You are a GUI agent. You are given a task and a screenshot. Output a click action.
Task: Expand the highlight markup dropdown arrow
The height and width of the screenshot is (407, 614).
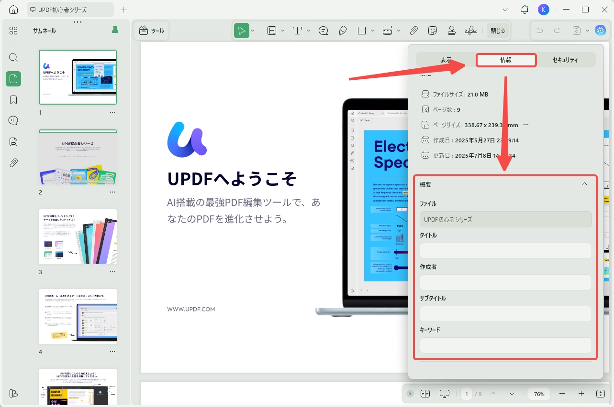coord(283,31)
